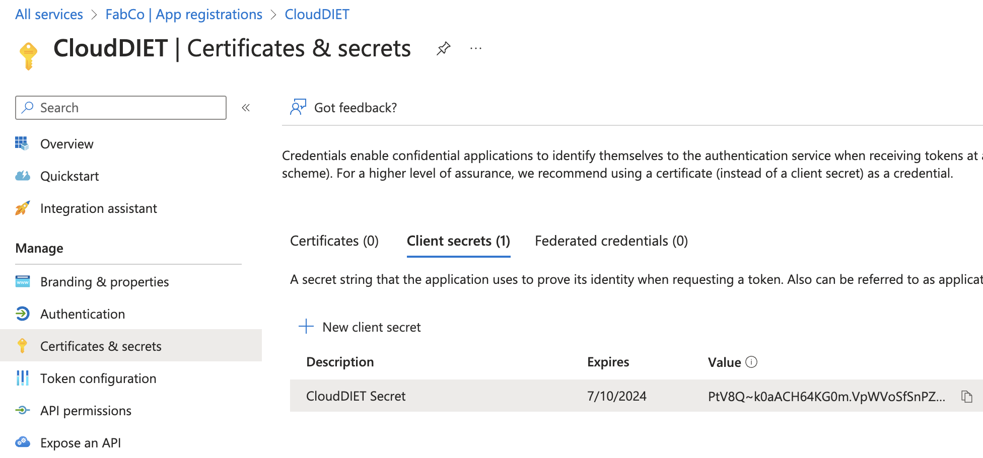Image resolution: width=983 pixels, height=458 pixels.
Task: Click the Got feedback person icon
Action: point(298,107)
